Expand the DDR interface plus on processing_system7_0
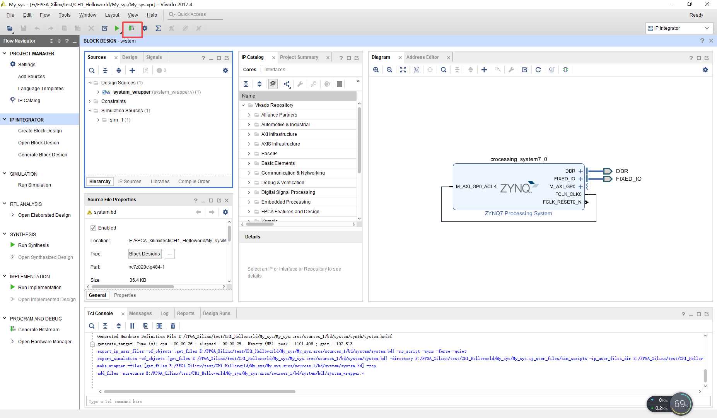The height and width of the screenshot is (418, 717). (580, 171)
